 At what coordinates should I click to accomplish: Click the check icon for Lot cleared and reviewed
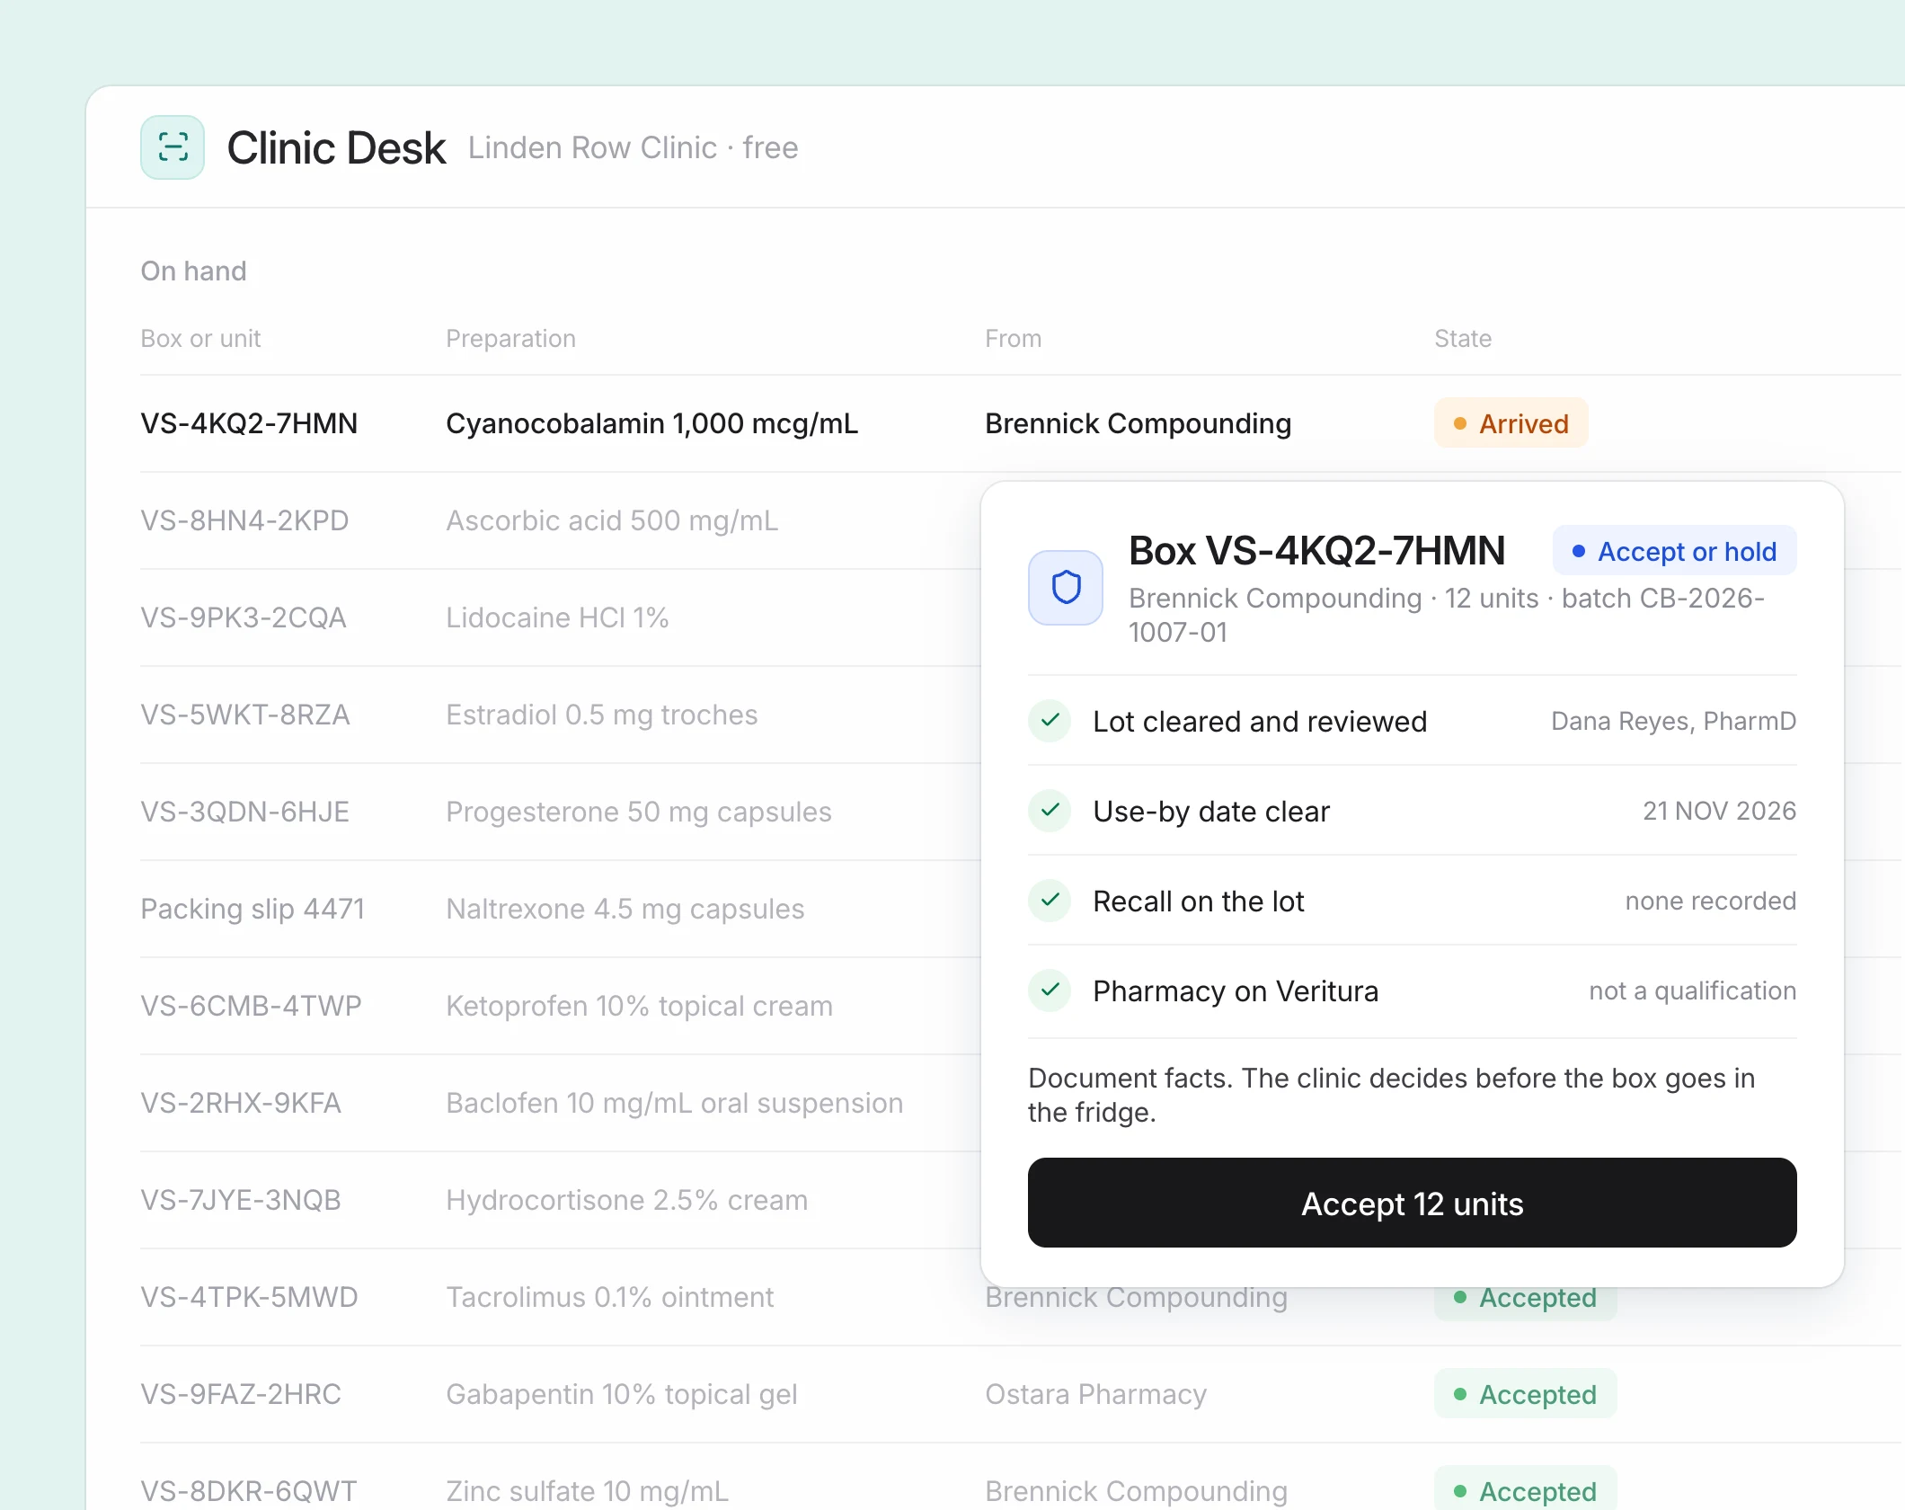1050,721
